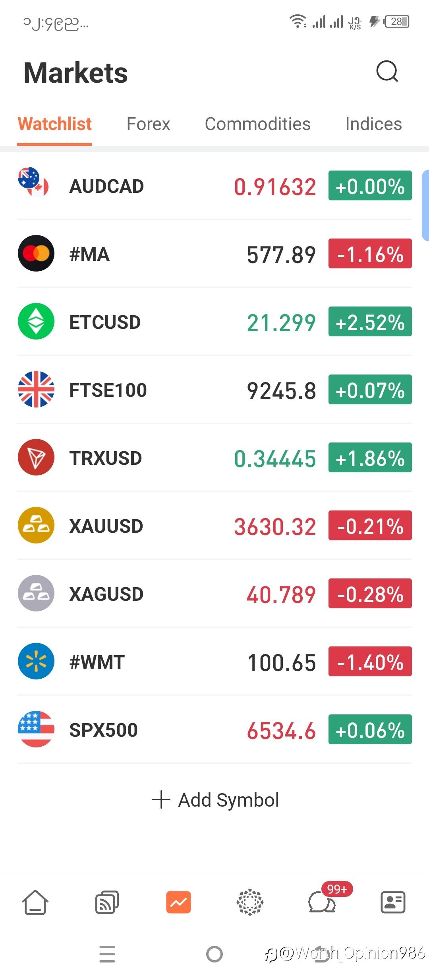Open the circular dotted discover icon
The image size is (429, 978).
[x=250, y=902]
